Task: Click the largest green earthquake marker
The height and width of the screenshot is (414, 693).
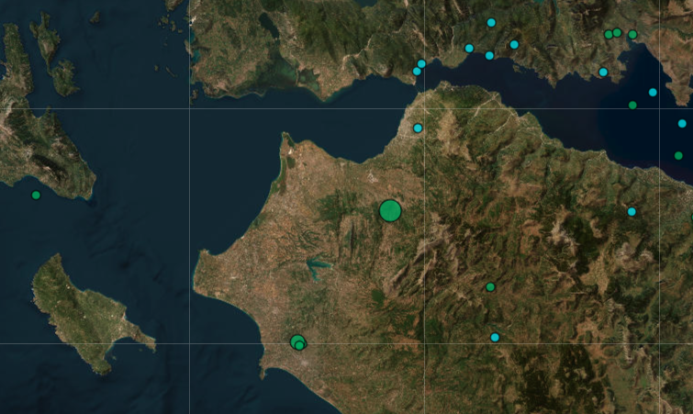Action: point(390,211)
